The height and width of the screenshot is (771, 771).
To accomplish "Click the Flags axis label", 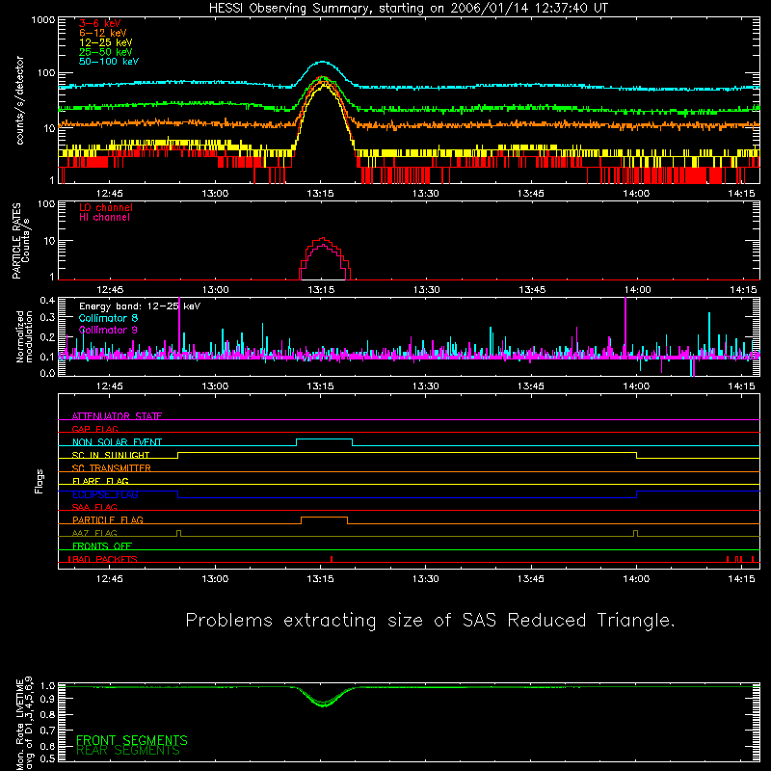I will [40, 482].
